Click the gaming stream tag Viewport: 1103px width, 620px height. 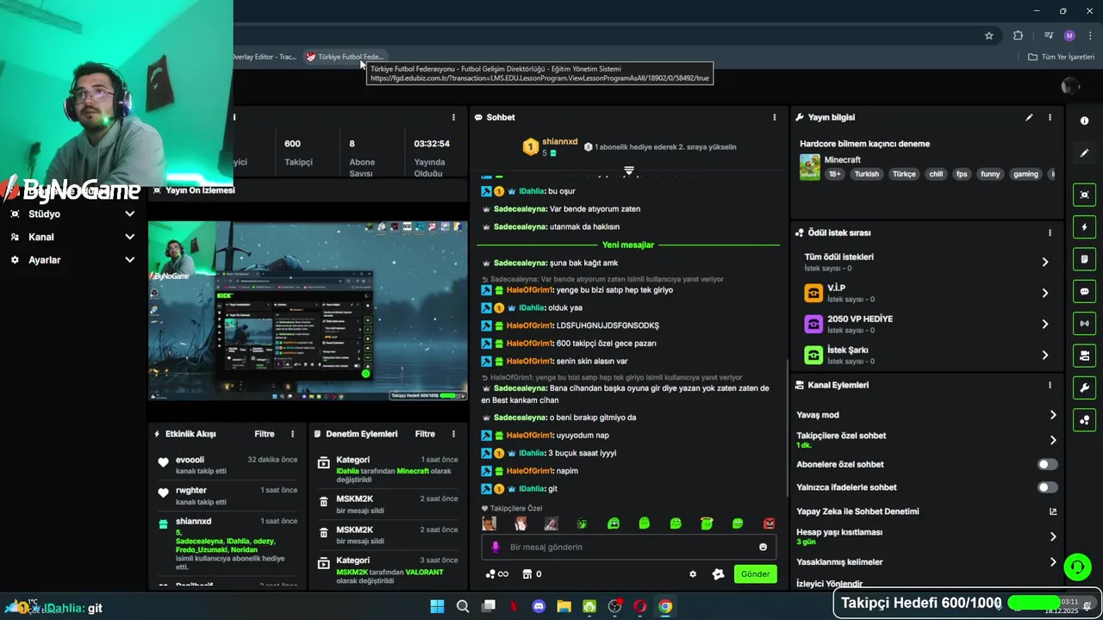click(1025, 174)
